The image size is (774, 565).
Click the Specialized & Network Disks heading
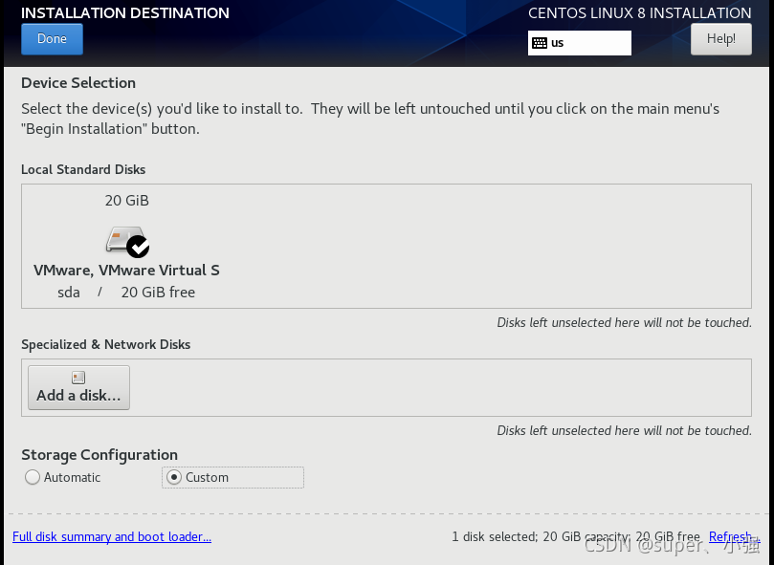tap(105, 344)
